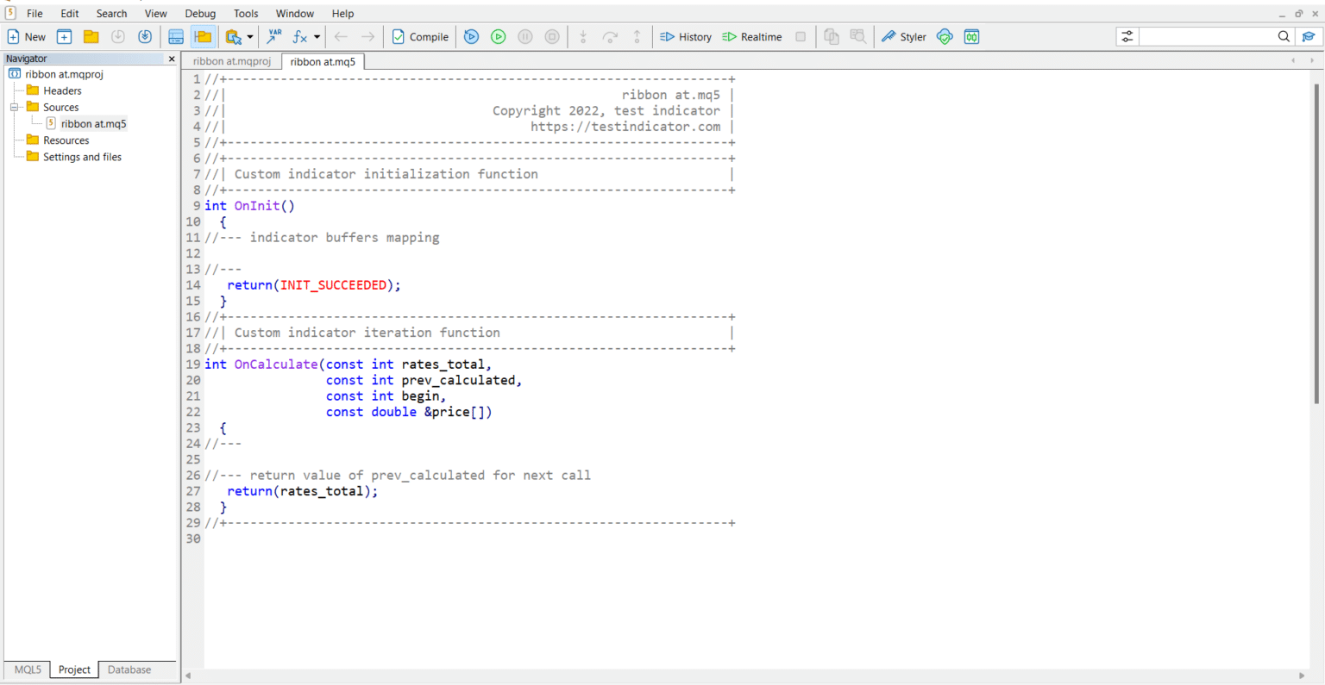Open the insert function fx dropdown arrow
Screen dimensions: 1325x685
(317, 37)
